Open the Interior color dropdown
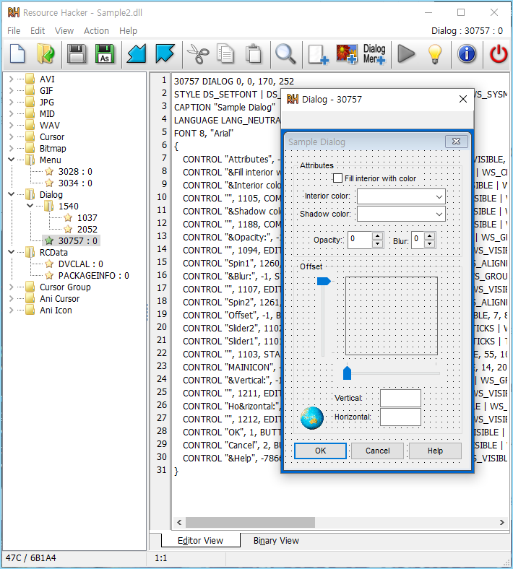The height and width of the screenshot is (569, 513). tap(439, 197)
